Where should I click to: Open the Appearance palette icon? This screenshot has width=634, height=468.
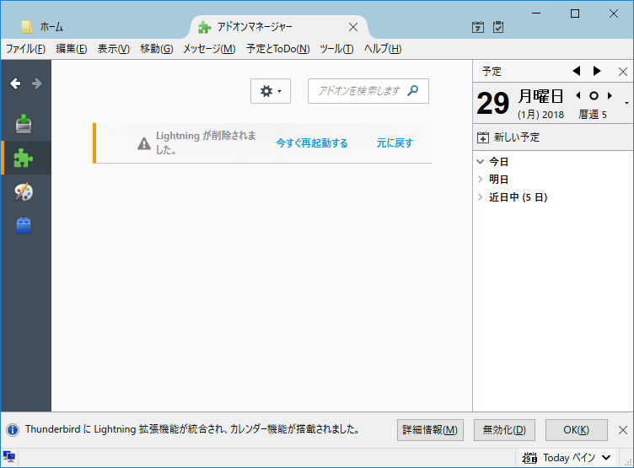pos(24,191)
